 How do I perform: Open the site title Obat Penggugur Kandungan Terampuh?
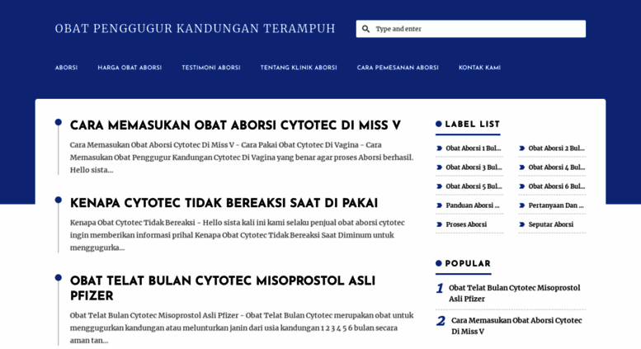click(x=195, y=29)
